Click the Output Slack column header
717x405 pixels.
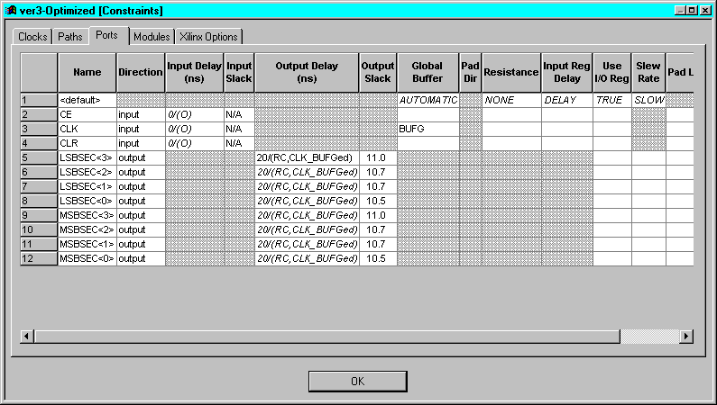coord(377,71)
